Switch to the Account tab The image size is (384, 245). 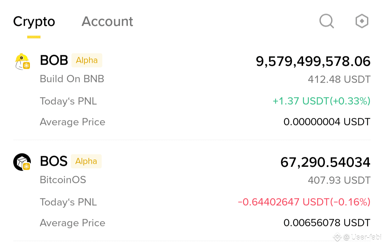click(107, 21)
